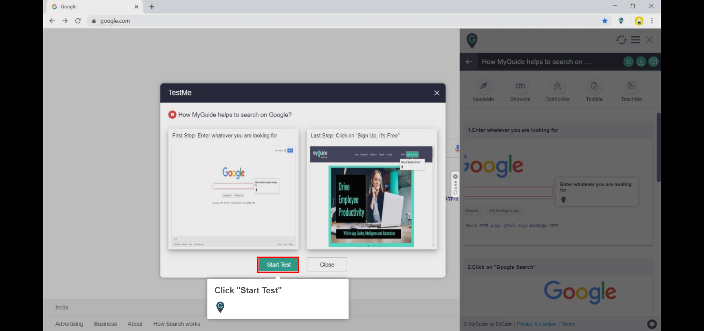
Task: Click the site lock icon in address bar
Action: (x=94, y=21)
